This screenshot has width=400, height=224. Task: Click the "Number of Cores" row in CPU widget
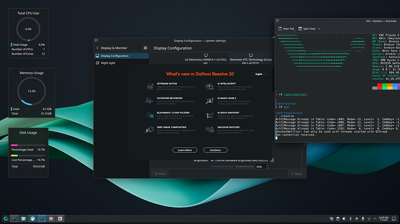point(28,54)
